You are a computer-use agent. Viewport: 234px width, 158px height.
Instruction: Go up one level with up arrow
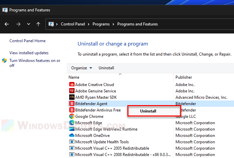pos(38,24)
